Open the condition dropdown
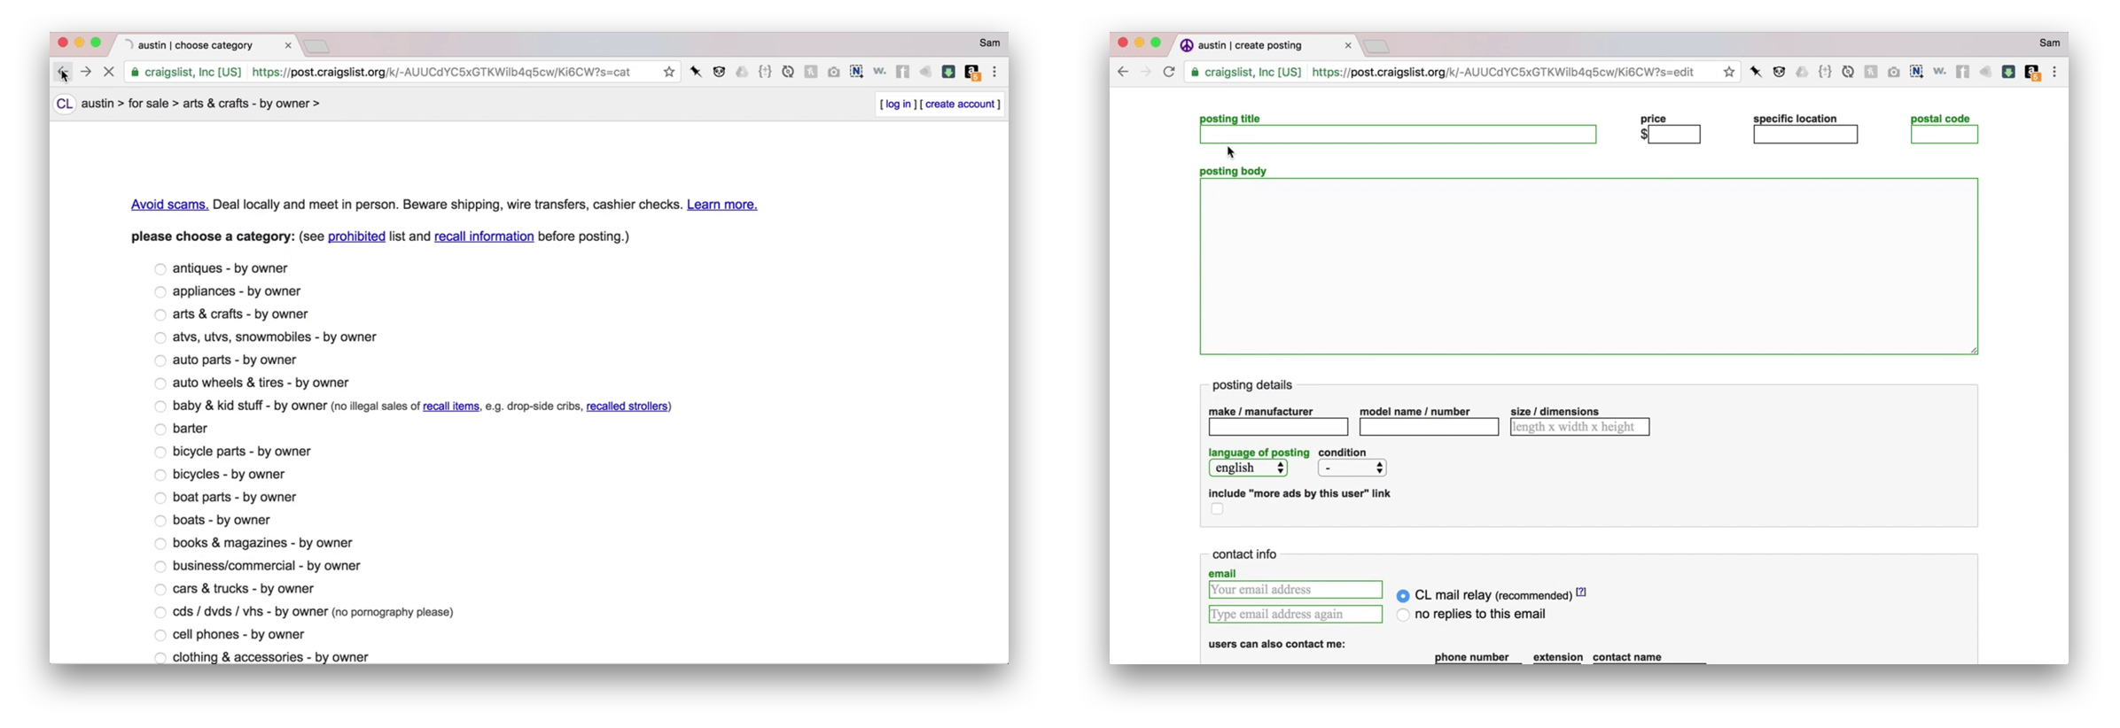The width and height of the screenshot is (2120, 728). pos(1352,468)
